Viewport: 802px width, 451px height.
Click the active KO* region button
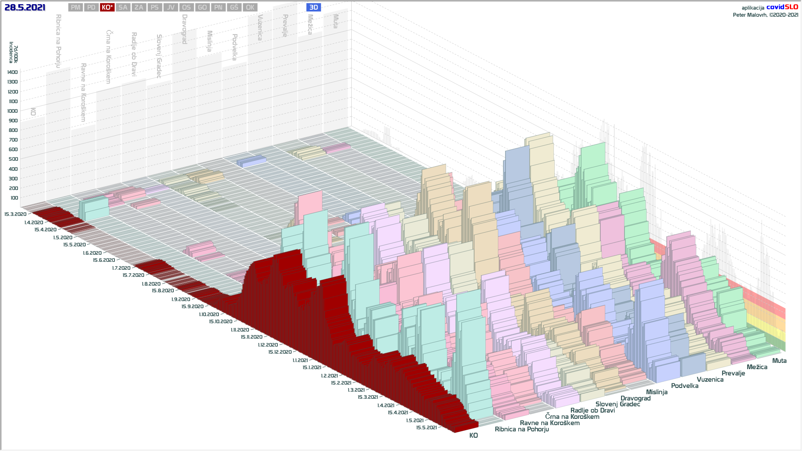pos(107,8)
